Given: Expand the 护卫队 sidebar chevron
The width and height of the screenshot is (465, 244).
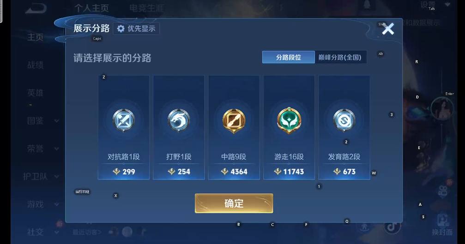Looking at the screenshot, I should (x=57, y=177).
